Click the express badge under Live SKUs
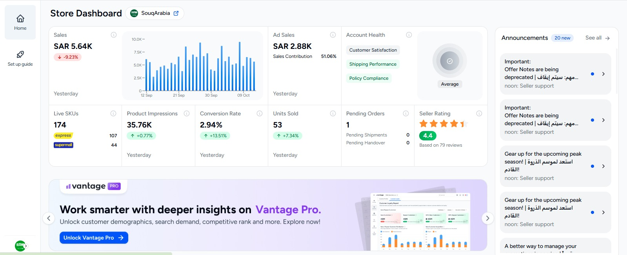 tap(64, 136)
